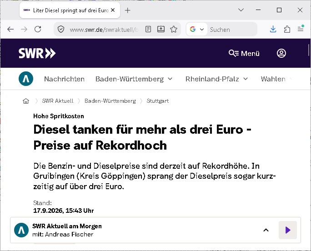Click the teal SWR Aktuell round logo

point(26,79)
